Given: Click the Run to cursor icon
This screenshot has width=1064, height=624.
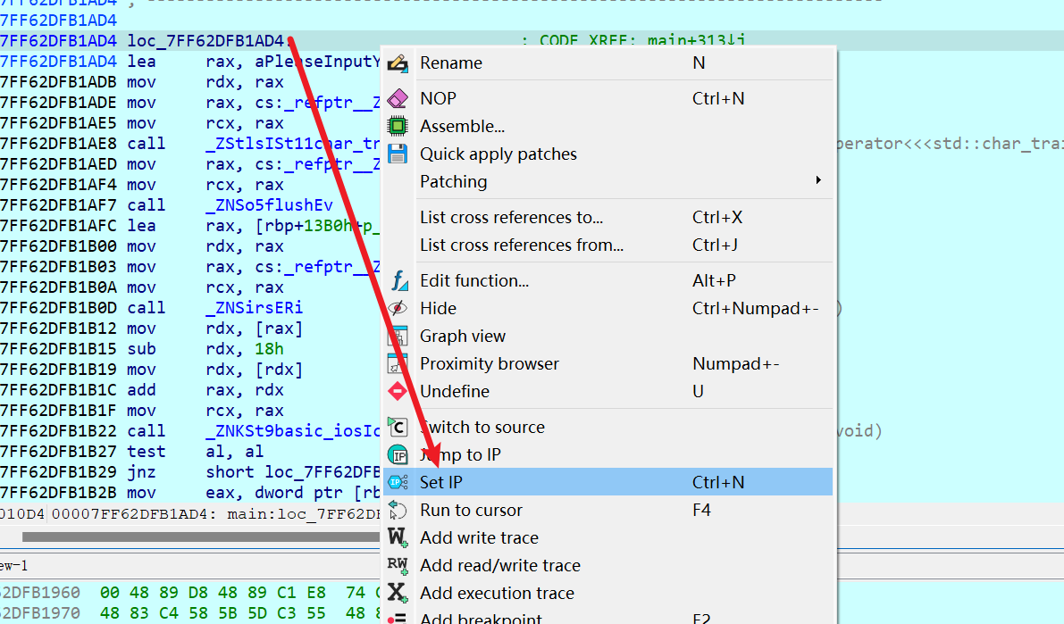Looking at the screenshot, I should 398,510.
